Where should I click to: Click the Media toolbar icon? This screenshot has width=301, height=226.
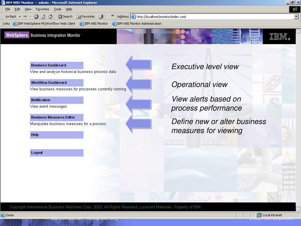click(101, 16)
